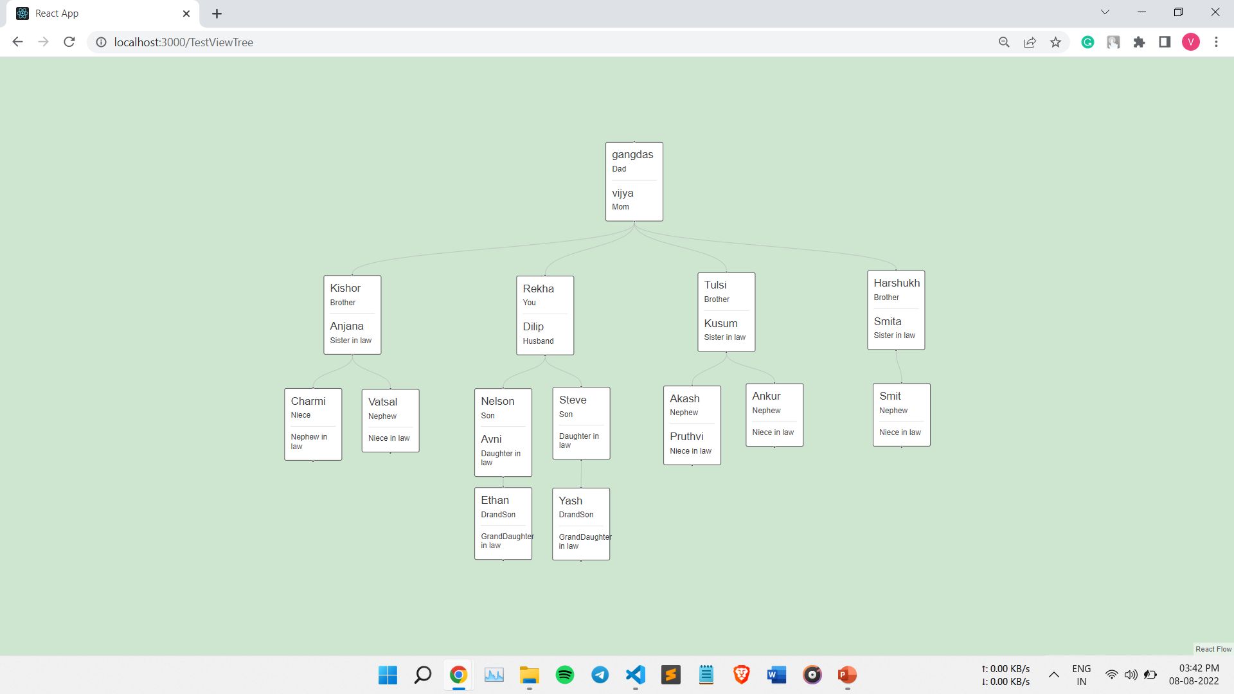Open a new tab with the plus button
Image resolution: width=1234 pixels, height=694 pixels.
[x=217, y=13]
